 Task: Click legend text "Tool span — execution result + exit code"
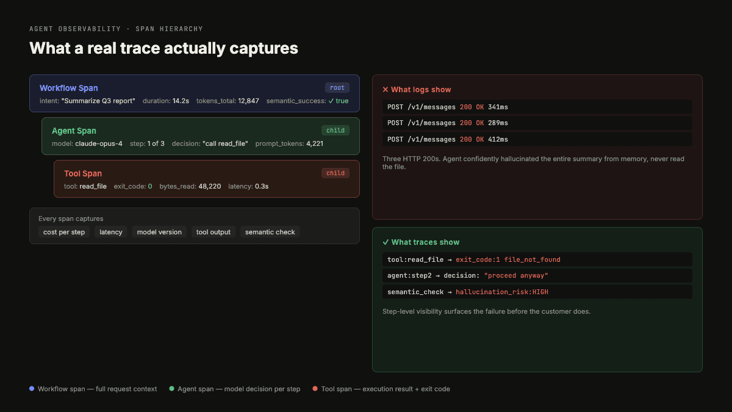tap(386, 389)
